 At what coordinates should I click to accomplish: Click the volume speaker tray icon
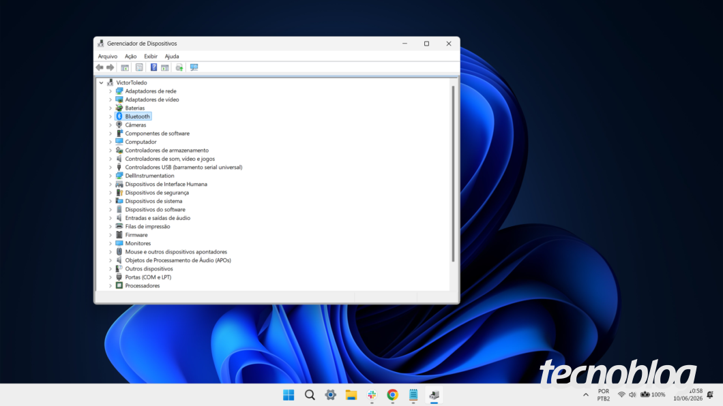pos(633,395)
